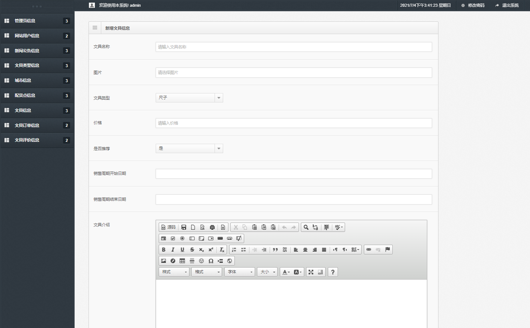This screenshot has width=530, height=328.
Task: Insert a radio button form element
Action: coord(182,238)
